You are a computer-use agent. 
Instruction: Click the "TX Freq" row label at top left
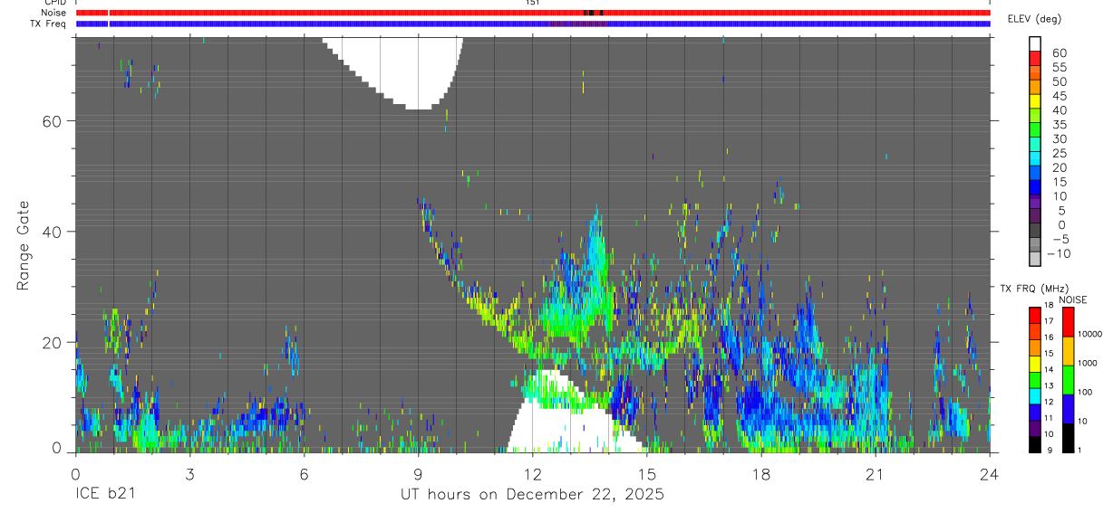pyautogui.click(x=48, y=24)
